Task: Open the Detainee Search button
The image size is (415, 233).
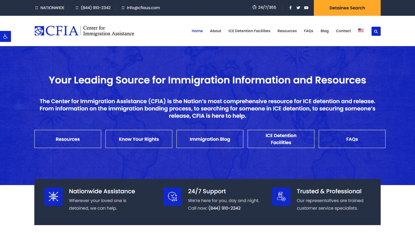Action: 347,8
